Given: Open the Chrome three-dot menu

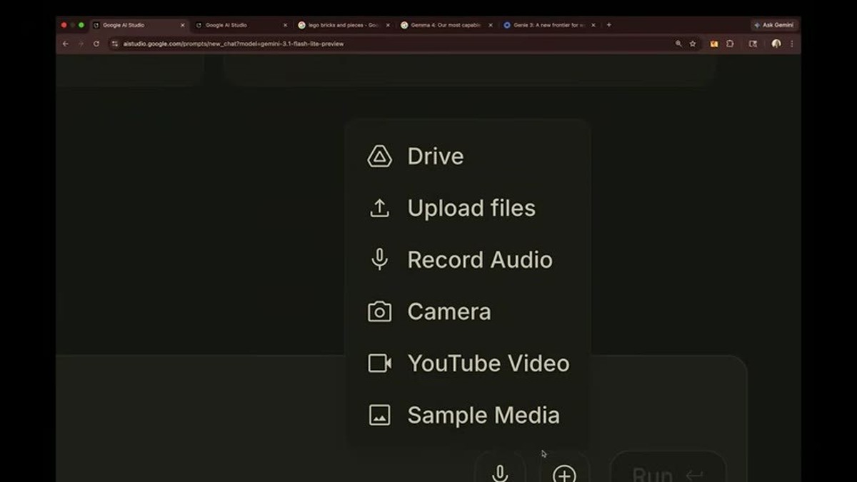Looking at the screenshot, I should click(x=791, y=44).
